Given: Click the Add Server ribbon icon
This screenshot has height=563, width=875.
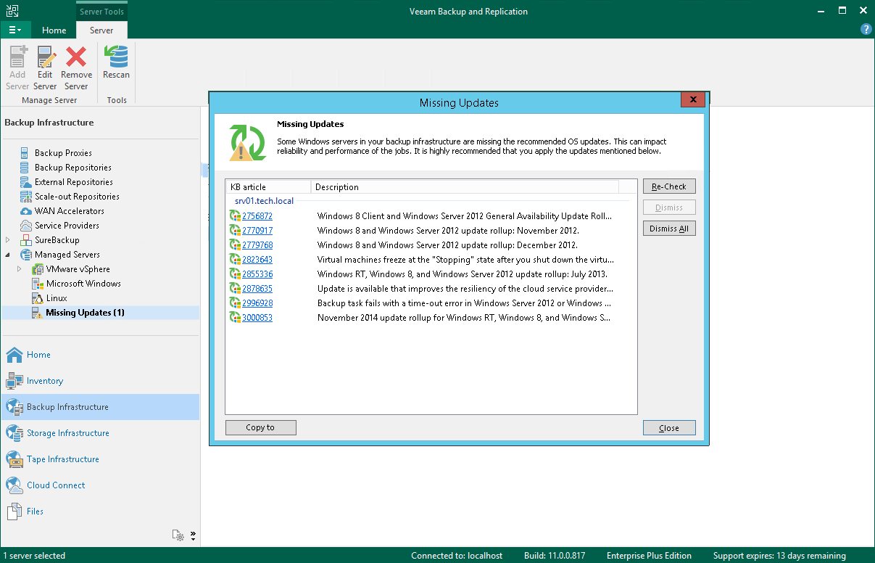Looking at the screenshot, I should [x=17, y=57].
